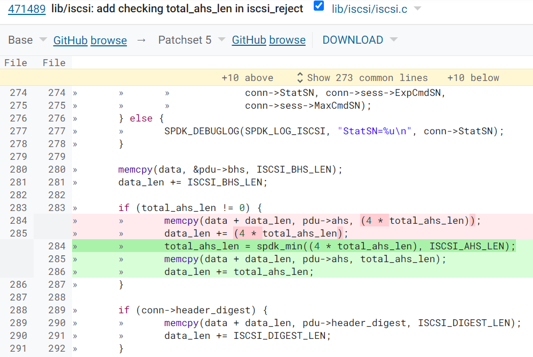Screen dimensions: 533x357
Task: Open change number 471489 link
Action: 27,9
